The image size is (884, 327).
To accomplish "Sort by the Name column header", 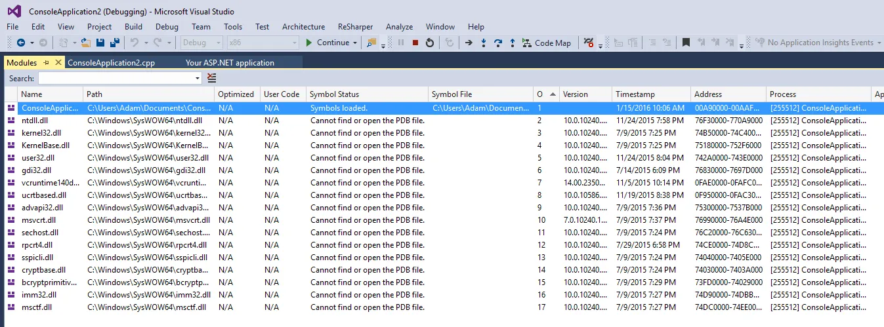I will (x=51, y=94).
